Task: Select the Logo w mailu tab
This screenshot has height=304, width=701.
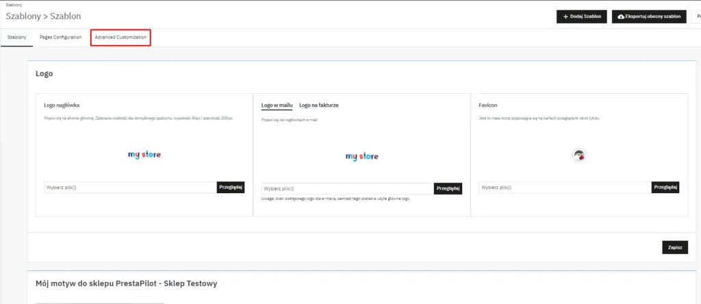Action: coord(277,105)
